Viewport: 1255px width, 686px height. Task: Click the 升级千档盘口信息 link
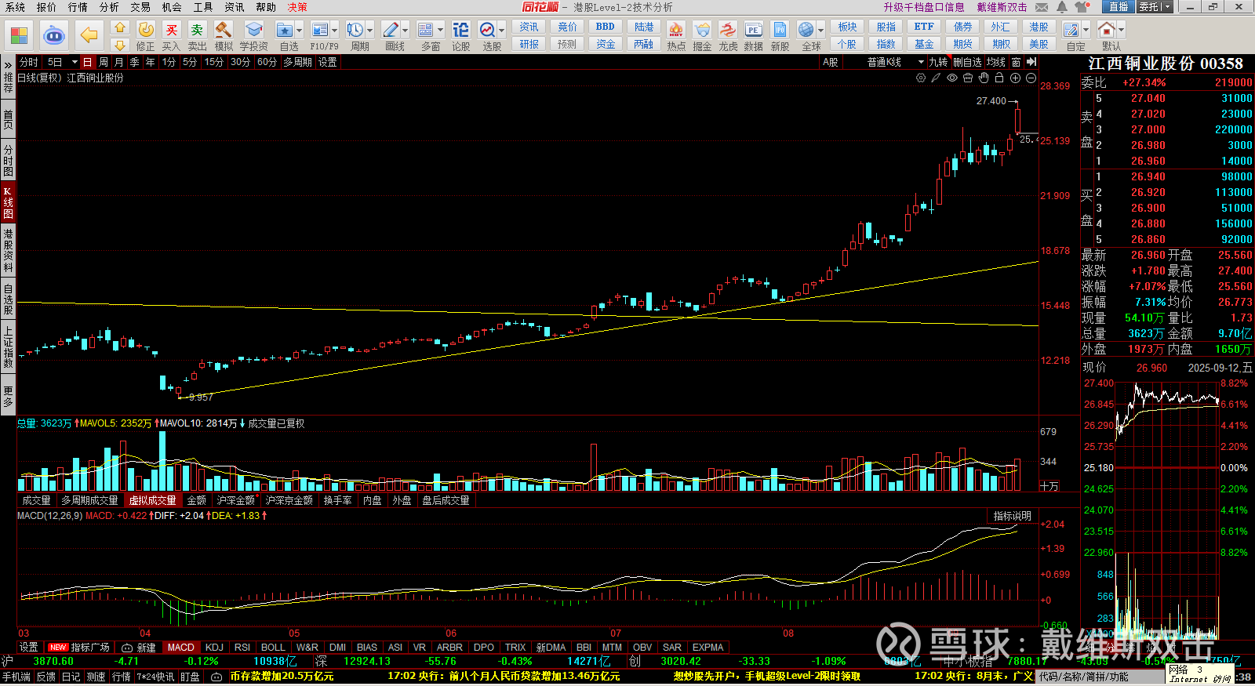pos(924,7)
